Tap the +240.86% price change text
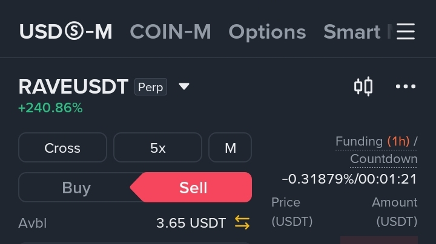This screenshot has height=244, width=436. [50, 108]
